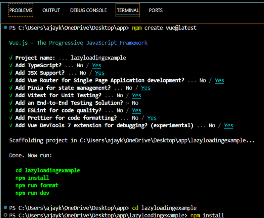Image resolution: width=264 pixels, height=218 pixels.
Task: Click Yes for Pinia state management
Action: [146, 88]
